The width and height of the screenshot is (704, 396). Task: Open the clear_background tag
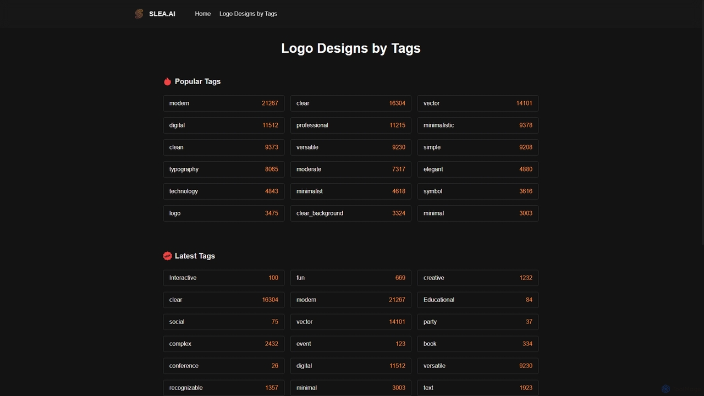click(x=351, y=213)
